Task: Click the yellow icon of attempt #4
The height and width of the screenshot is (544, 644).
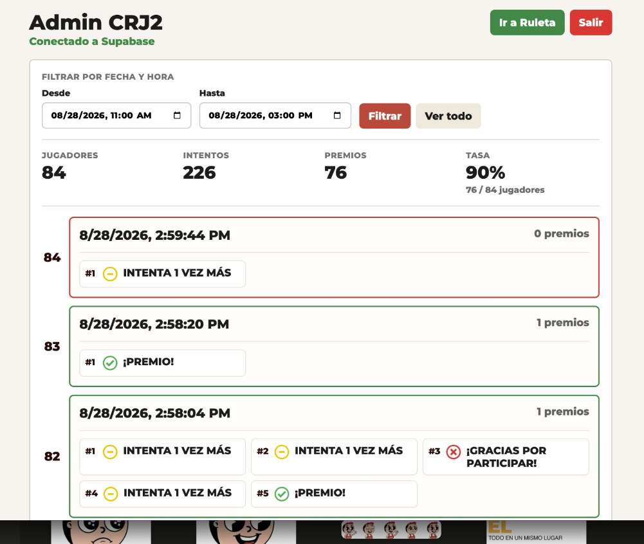Action: [x=111, y=493]
